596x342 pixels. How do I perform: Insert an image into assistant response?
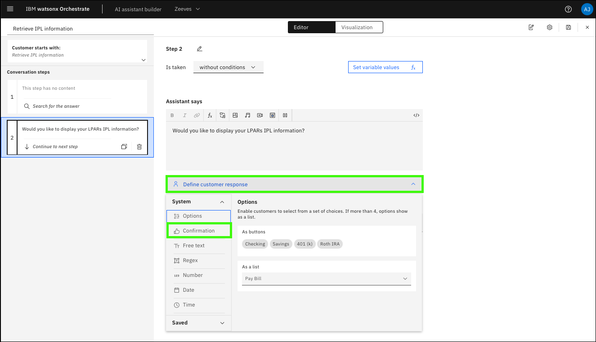click(x=235, y=115)
